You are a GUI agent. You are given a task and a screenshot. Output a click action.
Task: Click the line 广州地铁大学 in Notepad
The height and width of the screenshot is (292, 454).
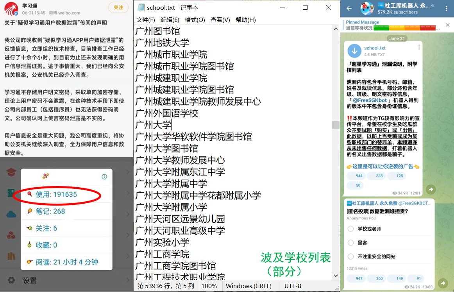(x=162, y=43)
